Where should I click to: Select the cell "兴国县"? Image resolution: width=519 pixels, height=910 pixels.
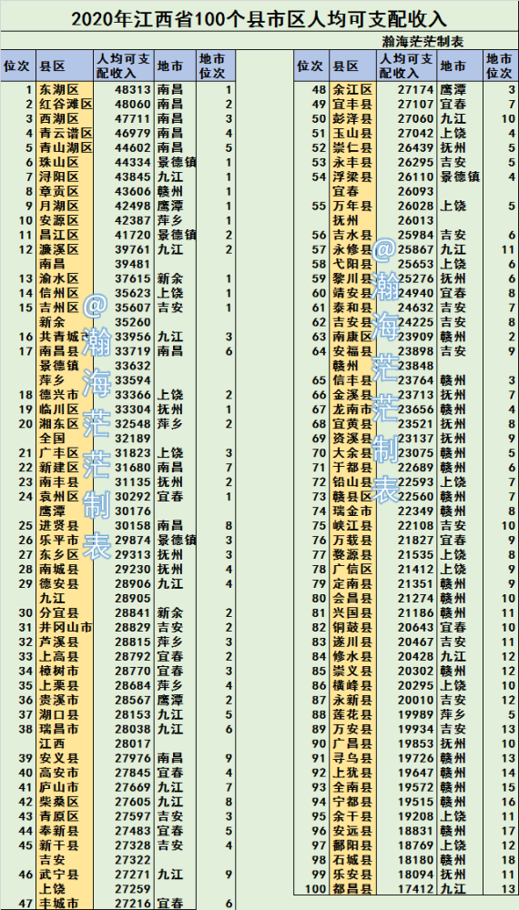[x=351, y=612]
